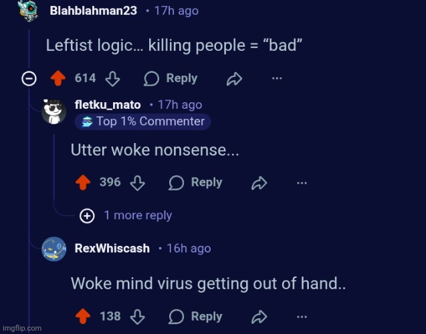Reply to fletku_mato's comment
Screen dimensions: 426x334
pos(195,182)
